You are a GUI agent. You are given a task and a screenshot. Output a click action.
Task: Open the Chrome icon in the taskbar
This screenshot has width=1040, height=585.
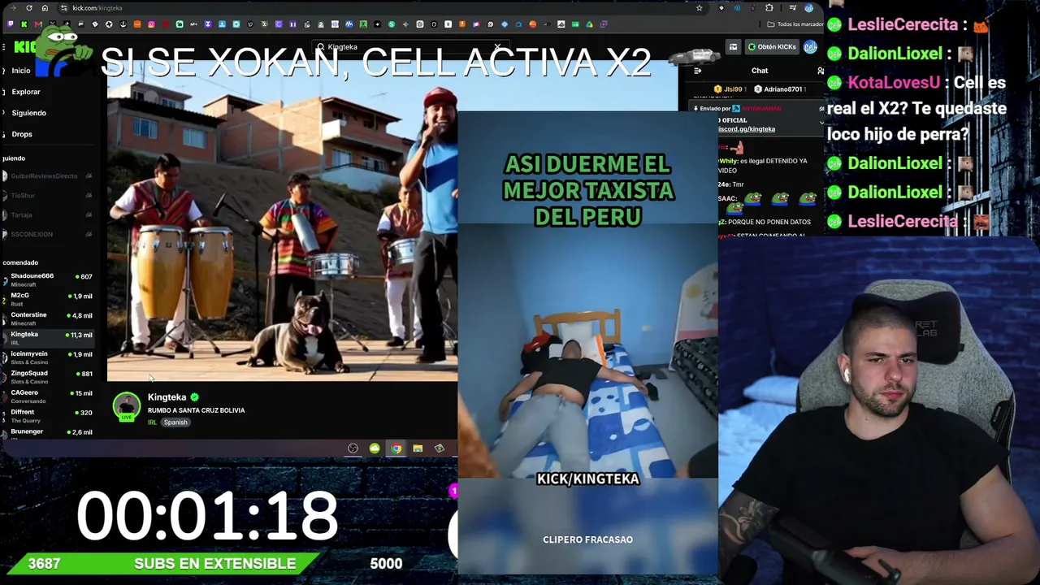pyautogui.click(x=396, y=448)
